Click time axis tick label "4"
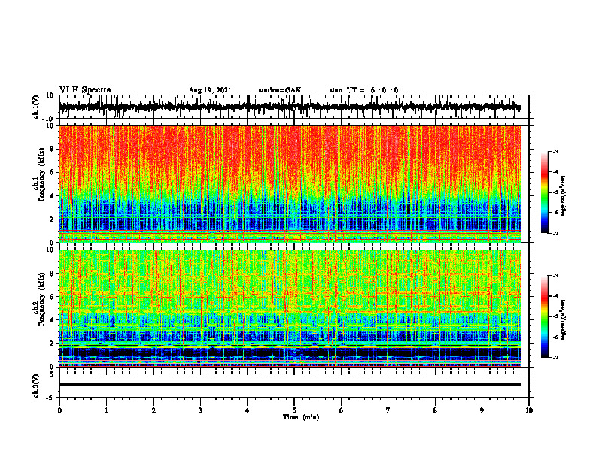The image size is (596, 460). point(248,410)
